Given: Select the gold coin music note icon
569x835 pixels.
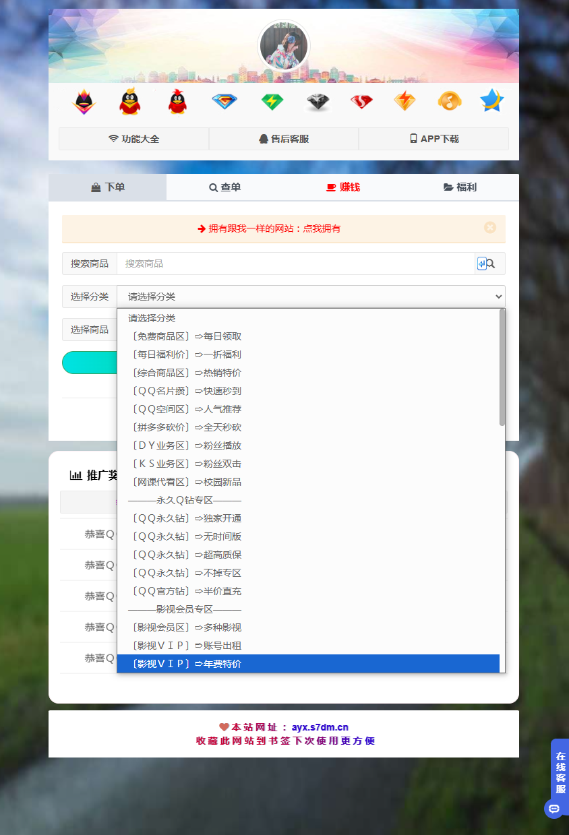Looking at the screenshot, I should tap(448, 101).
